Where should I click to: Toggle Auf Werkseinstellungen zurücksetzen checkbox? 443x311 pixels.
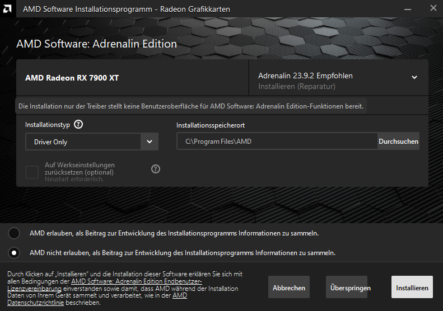[32, 172]
